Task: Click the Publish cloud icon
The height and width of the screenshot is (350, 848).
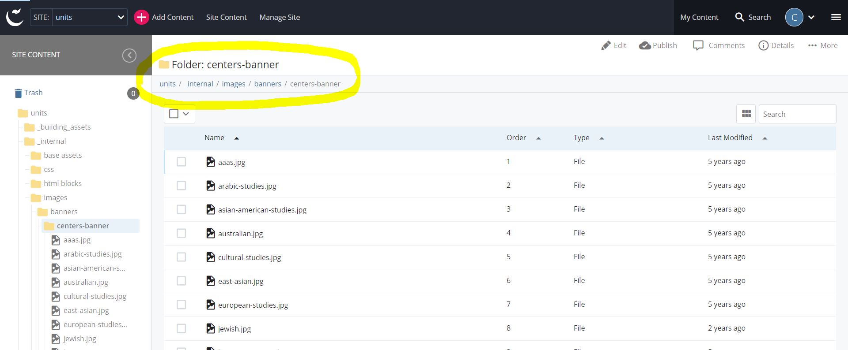Action: point(645,45)
